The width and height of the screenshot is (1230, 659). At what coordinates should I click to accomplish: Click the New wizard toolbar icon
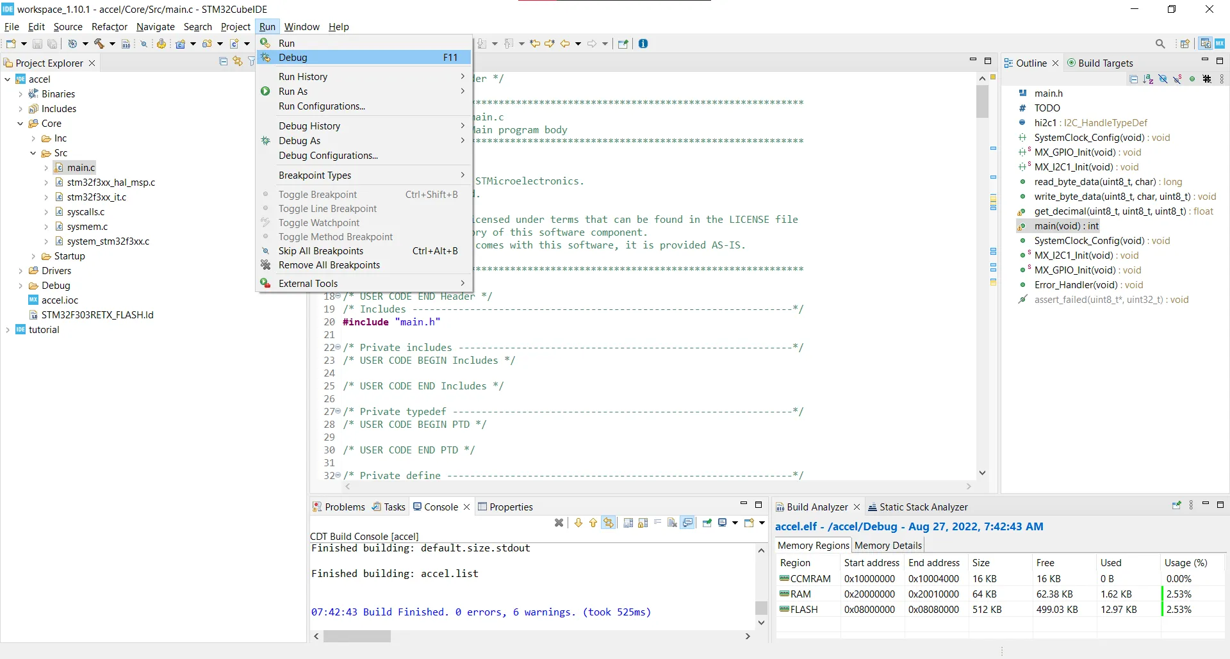coord(11,44)
